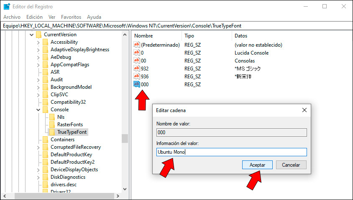Viewport: 353px width, 200px height.
Task: Click the Cancelar button
Action: click(291, 165)
